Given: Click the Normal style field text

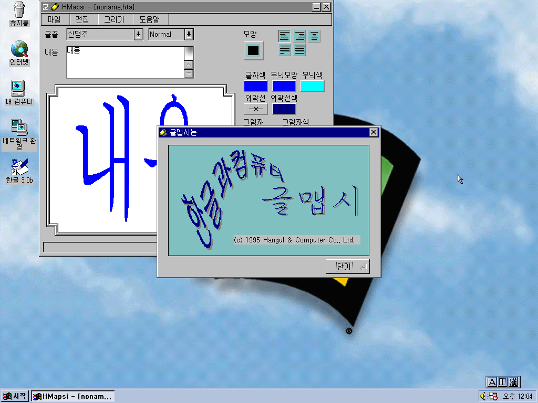Looking at the screenshot, I should click(x=161, y=34).
